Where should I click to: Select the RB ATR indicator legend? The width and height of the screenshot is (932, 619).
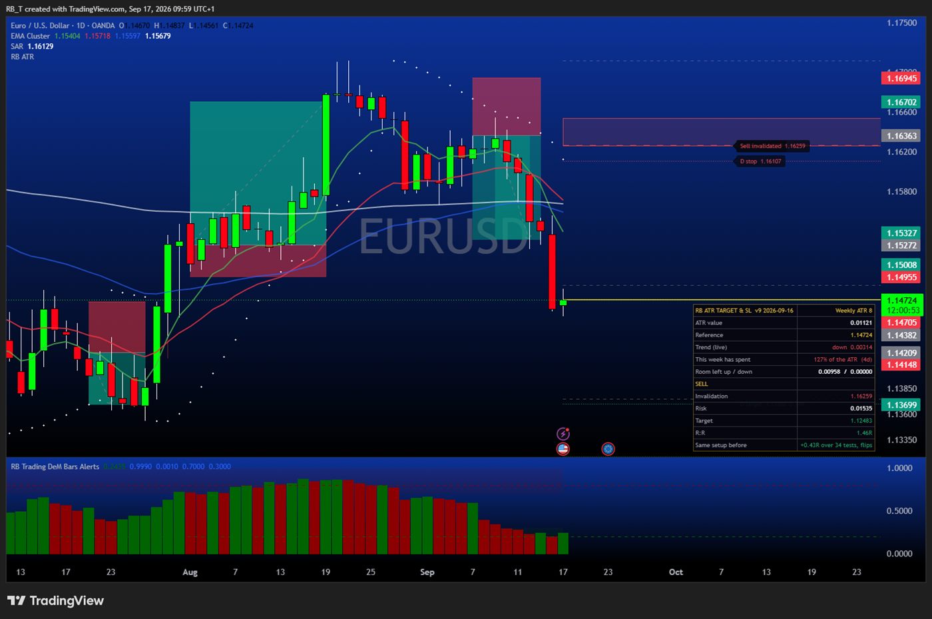[x=22, y=57]
